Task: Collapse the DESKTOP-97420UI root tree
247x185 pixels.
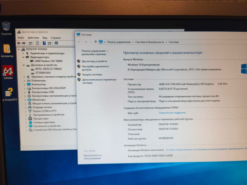Action: (x=19, y=49)
